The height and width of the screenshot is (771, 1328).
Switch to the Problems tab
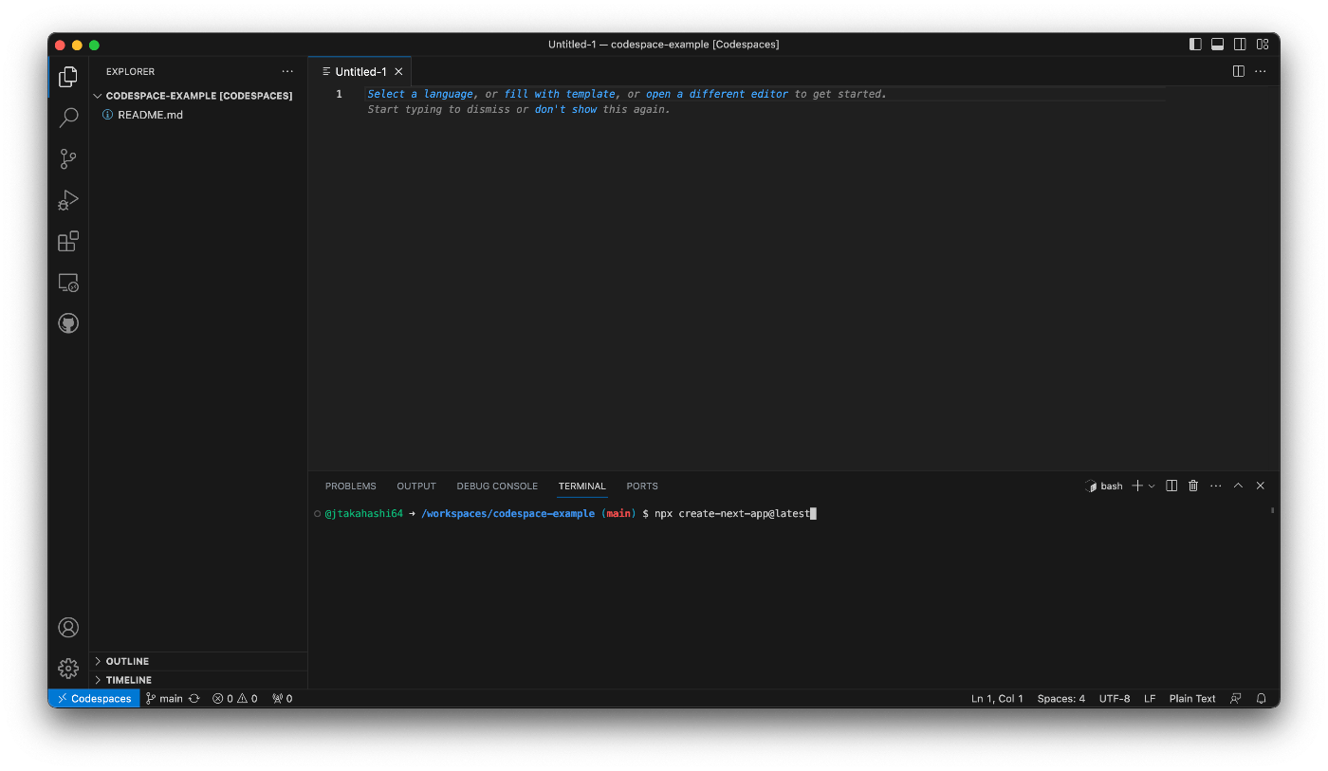(x=351, y=486)
